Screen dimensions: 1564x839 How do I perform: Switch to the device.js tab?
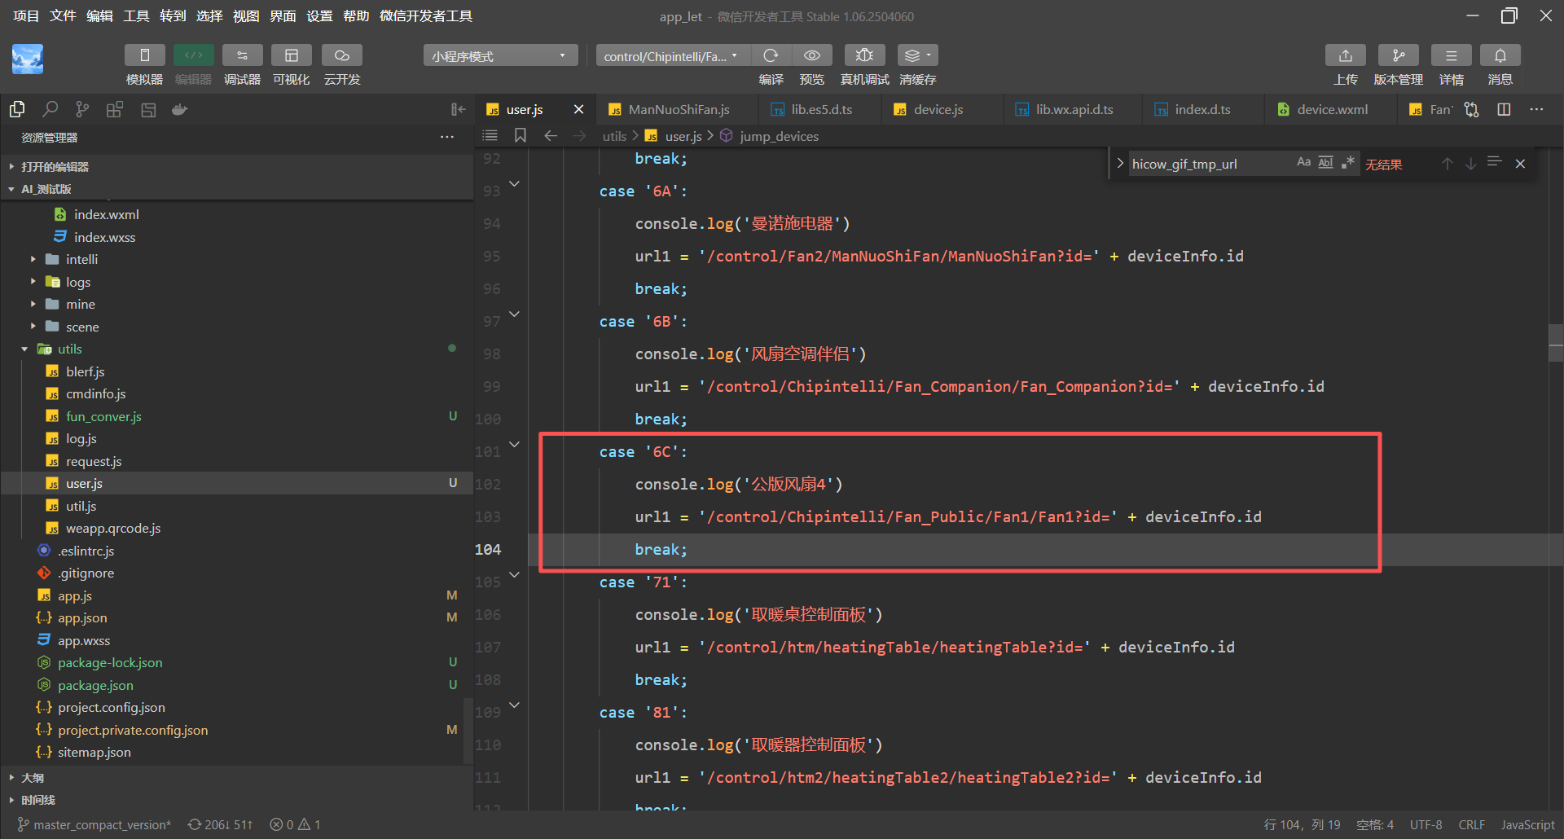point(938,109)
